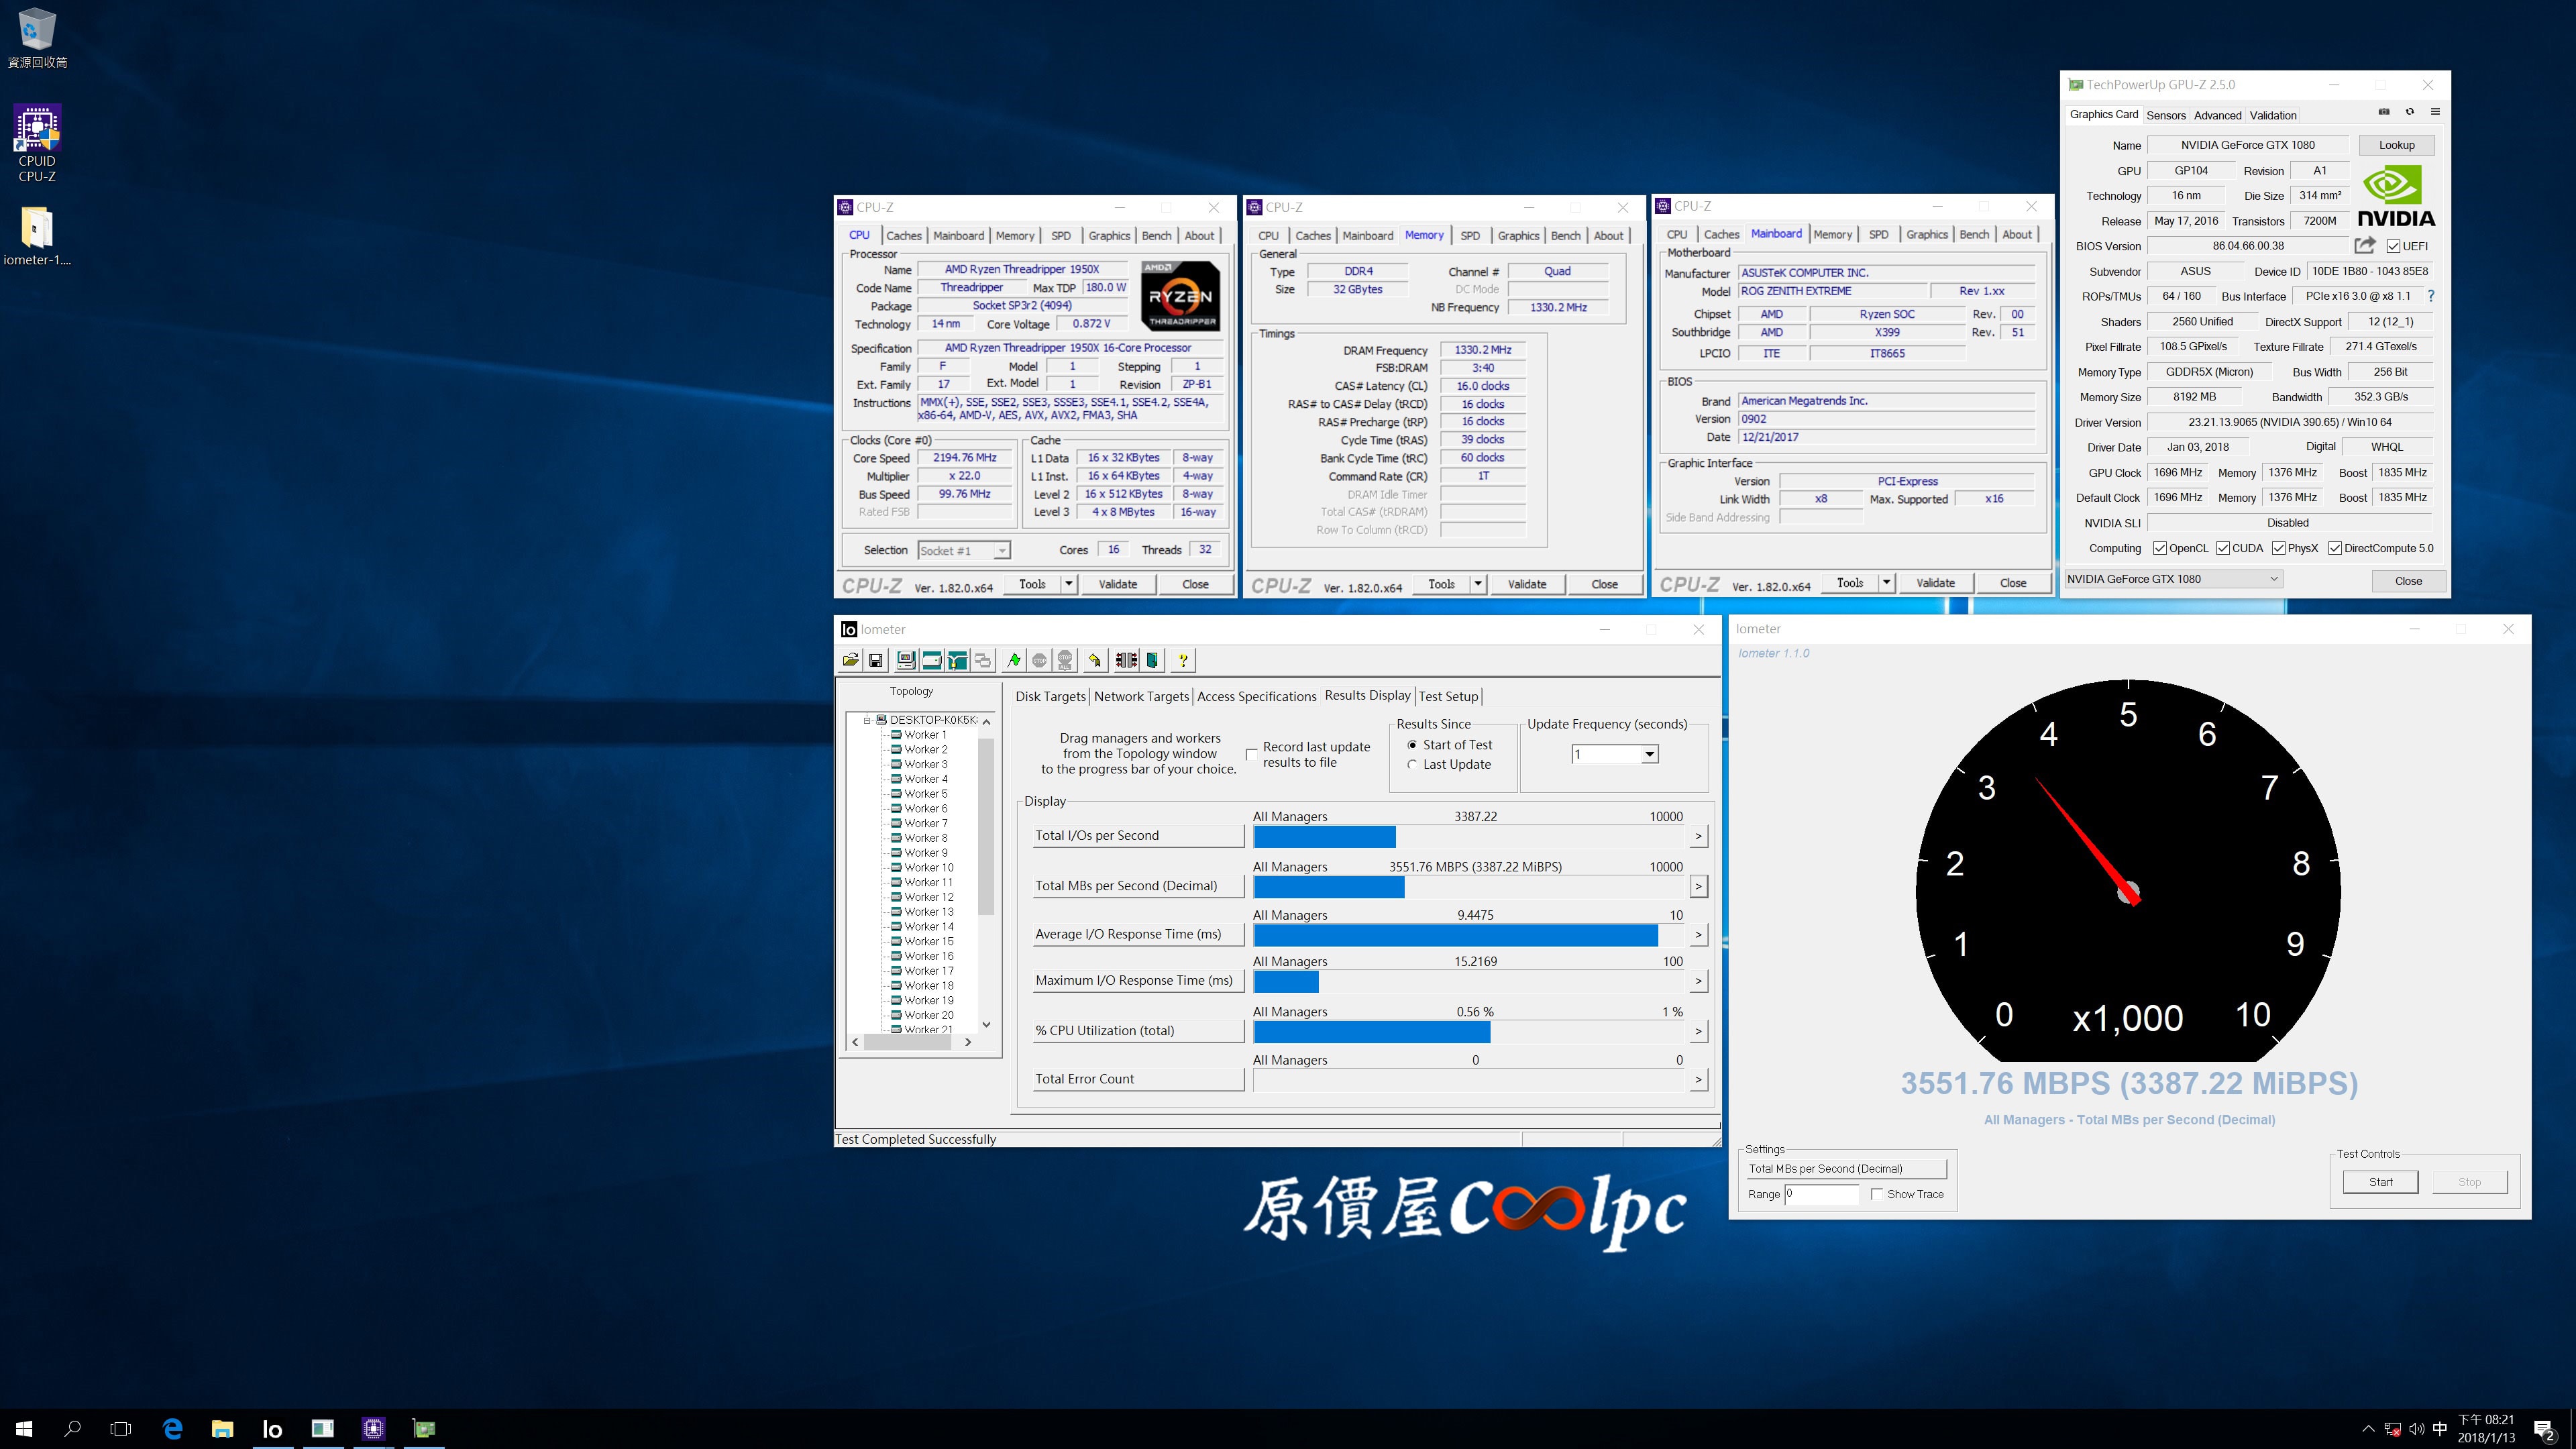Image resolution: width=2576 pixels, height=1449 pixels.
Task: Open File Explorer from taskbar
Action: (222, 1428)
